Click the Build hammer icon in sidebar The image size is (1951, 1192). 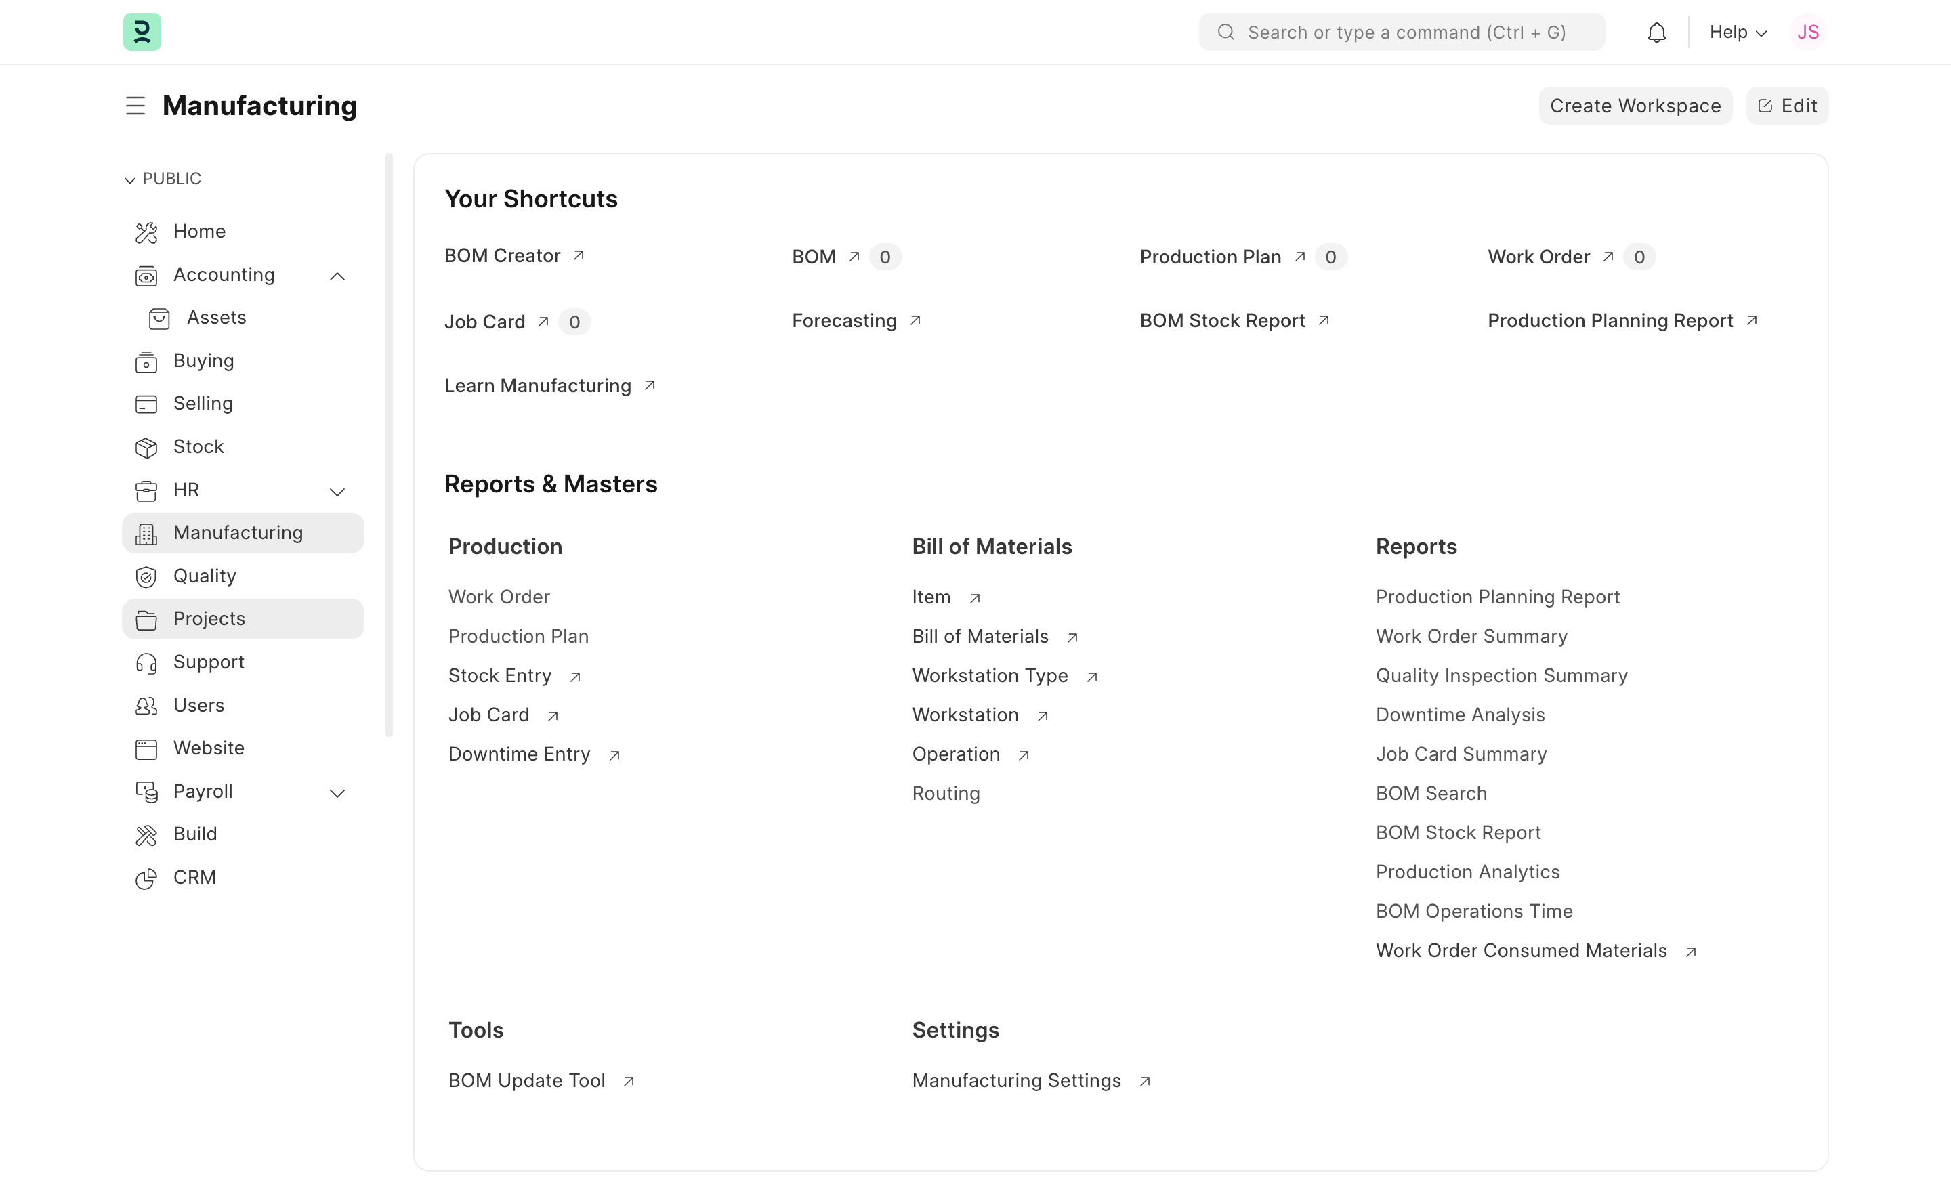click(146, 834)
